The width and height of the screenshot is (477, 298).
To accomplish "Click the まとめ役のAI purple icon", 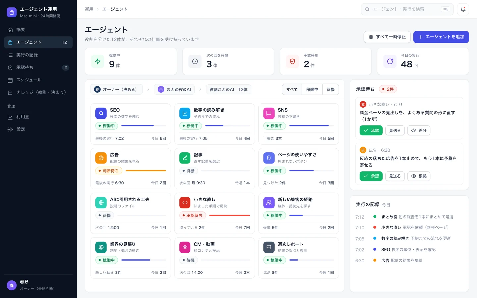I will tap(161, 89).
